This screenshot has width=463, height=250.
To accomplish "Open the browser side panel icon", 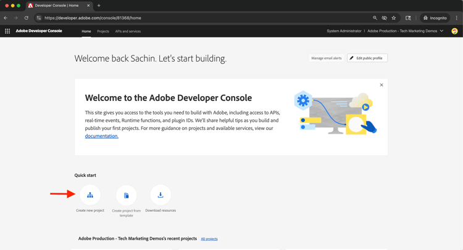I will pyautogui.click(x=408, y=18).
